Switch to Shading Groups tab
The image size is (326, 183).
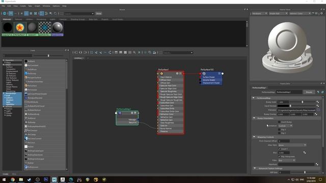click(x=78, y=19)
